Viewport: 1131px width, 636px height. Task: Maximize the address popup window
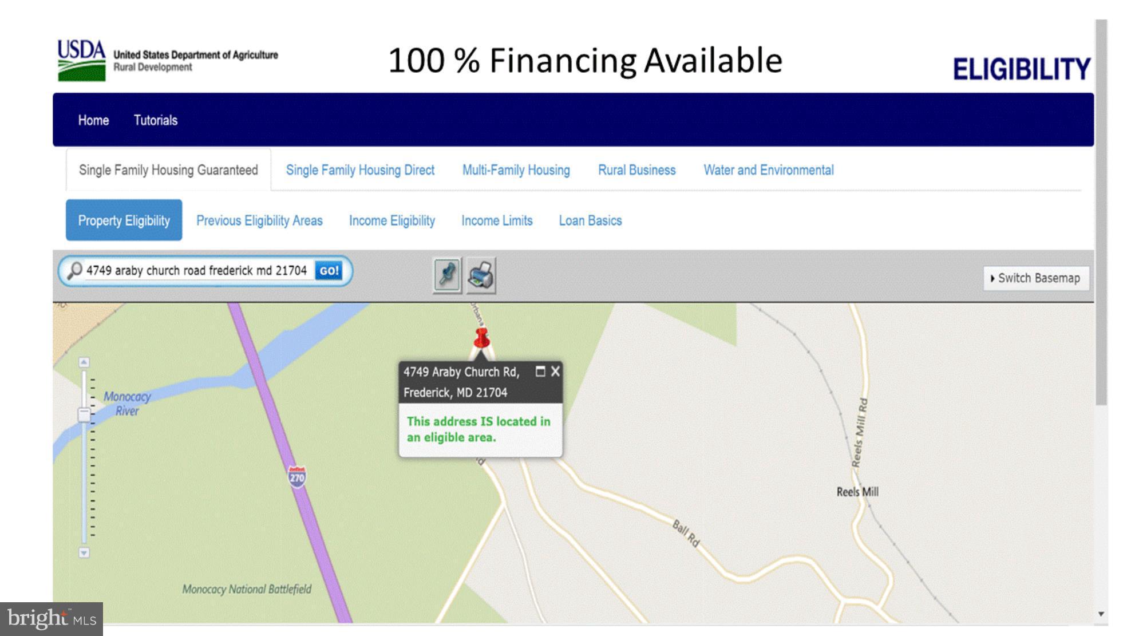(540, 372)
